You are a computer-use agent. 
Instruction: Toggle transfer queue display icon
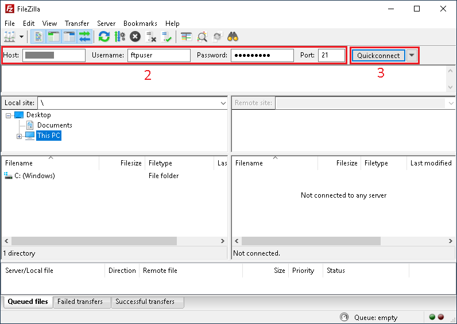(85, 37)
